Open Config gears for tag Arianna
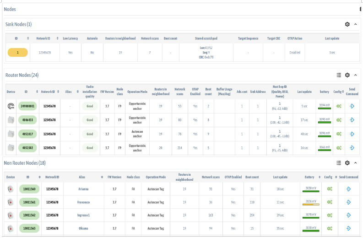Viewport: 363px width, 238px height. coord(330,189)
